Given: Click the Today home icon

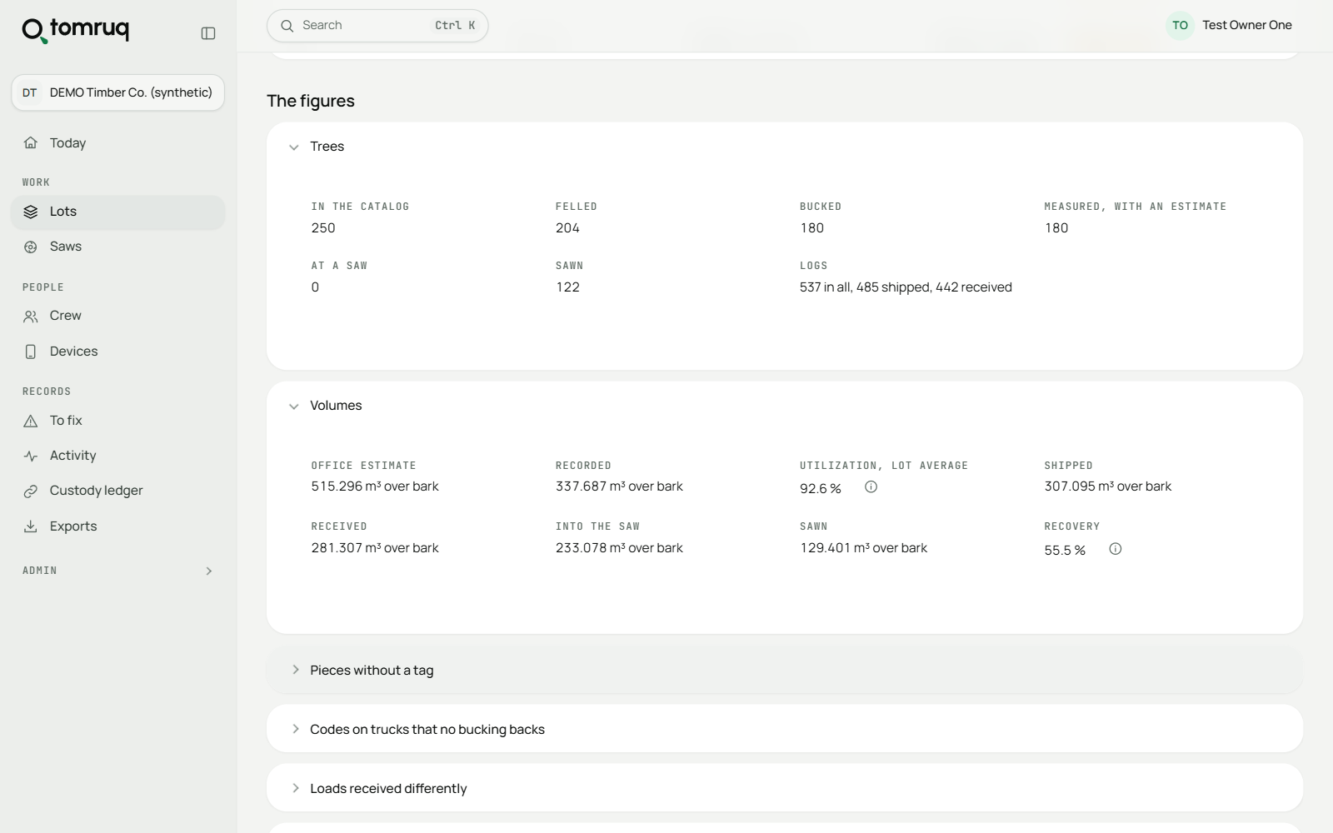Looking at the screenshot, I should (31, 142).
